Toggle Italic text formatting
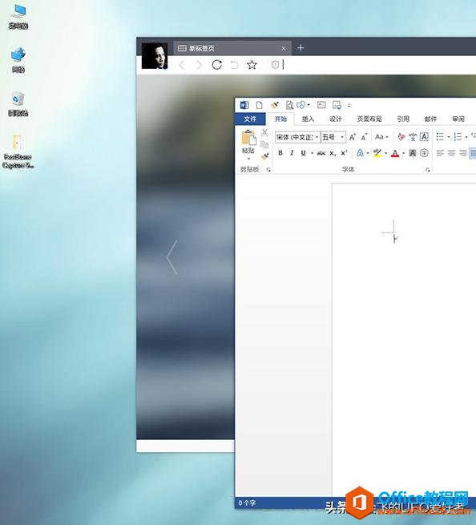 coord(292,153)
